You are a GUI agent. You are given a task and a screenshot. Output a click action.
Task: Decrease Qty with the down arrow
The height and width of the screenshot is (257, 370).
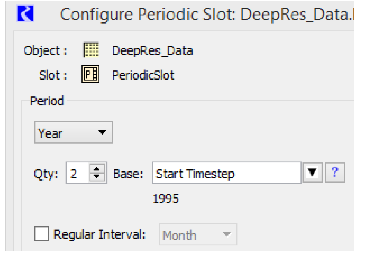(97, 177)
